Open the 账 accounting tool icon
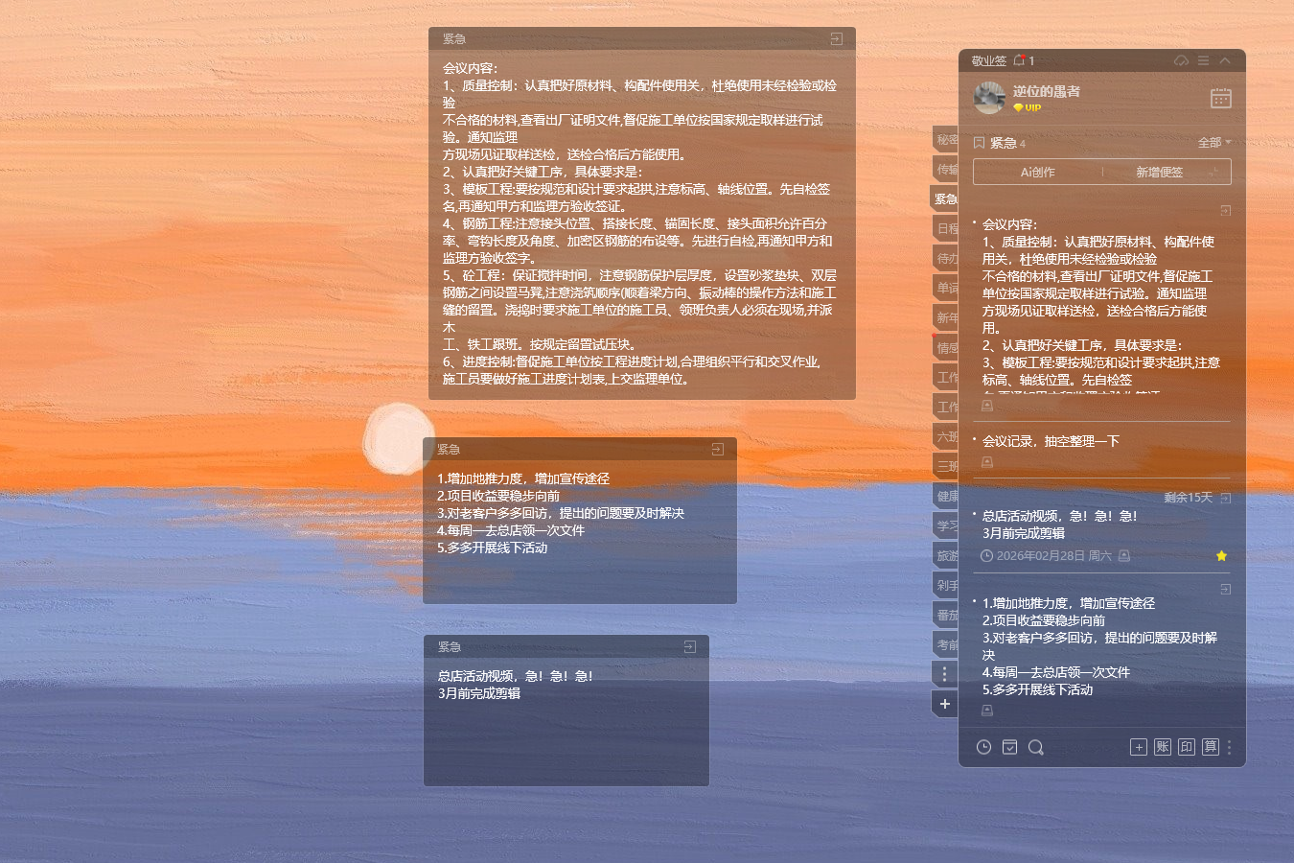 [x=1162, y=747]
